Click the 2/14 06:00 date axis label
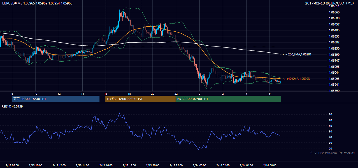 pyautogui.click(x=269, y=165)
